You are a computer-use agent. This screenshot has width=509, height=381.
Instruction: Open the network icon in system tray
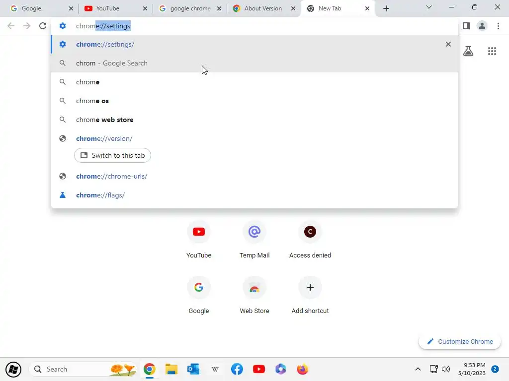point(433,369)
